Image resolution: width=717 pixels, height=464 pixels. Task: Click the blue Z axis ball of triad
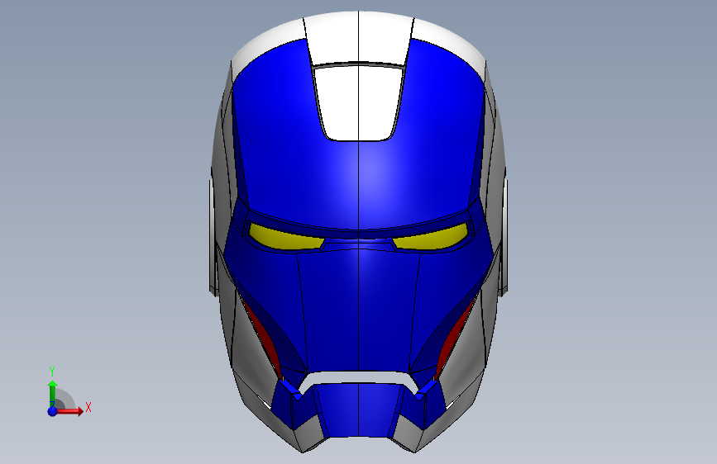click(53, 411)
